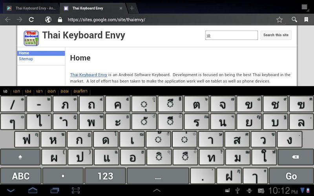The image size is (314, 196).
Task: Go back with the browser back arrow
Action: (x=7, y=20)
